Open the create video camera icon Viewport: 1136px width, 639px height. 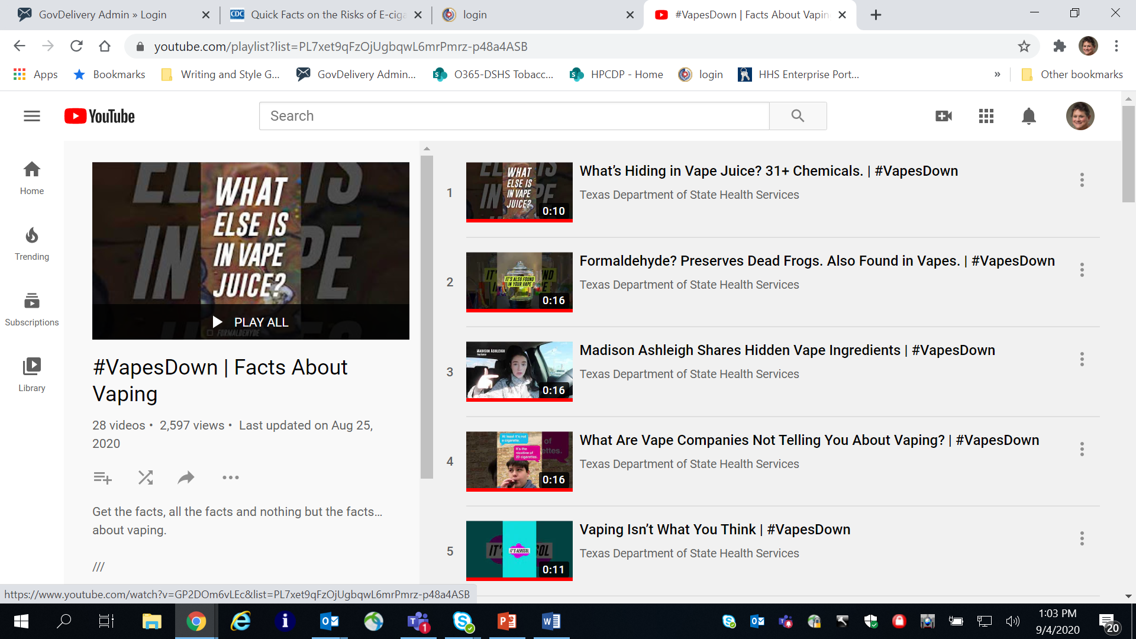(x=943, y=116)
